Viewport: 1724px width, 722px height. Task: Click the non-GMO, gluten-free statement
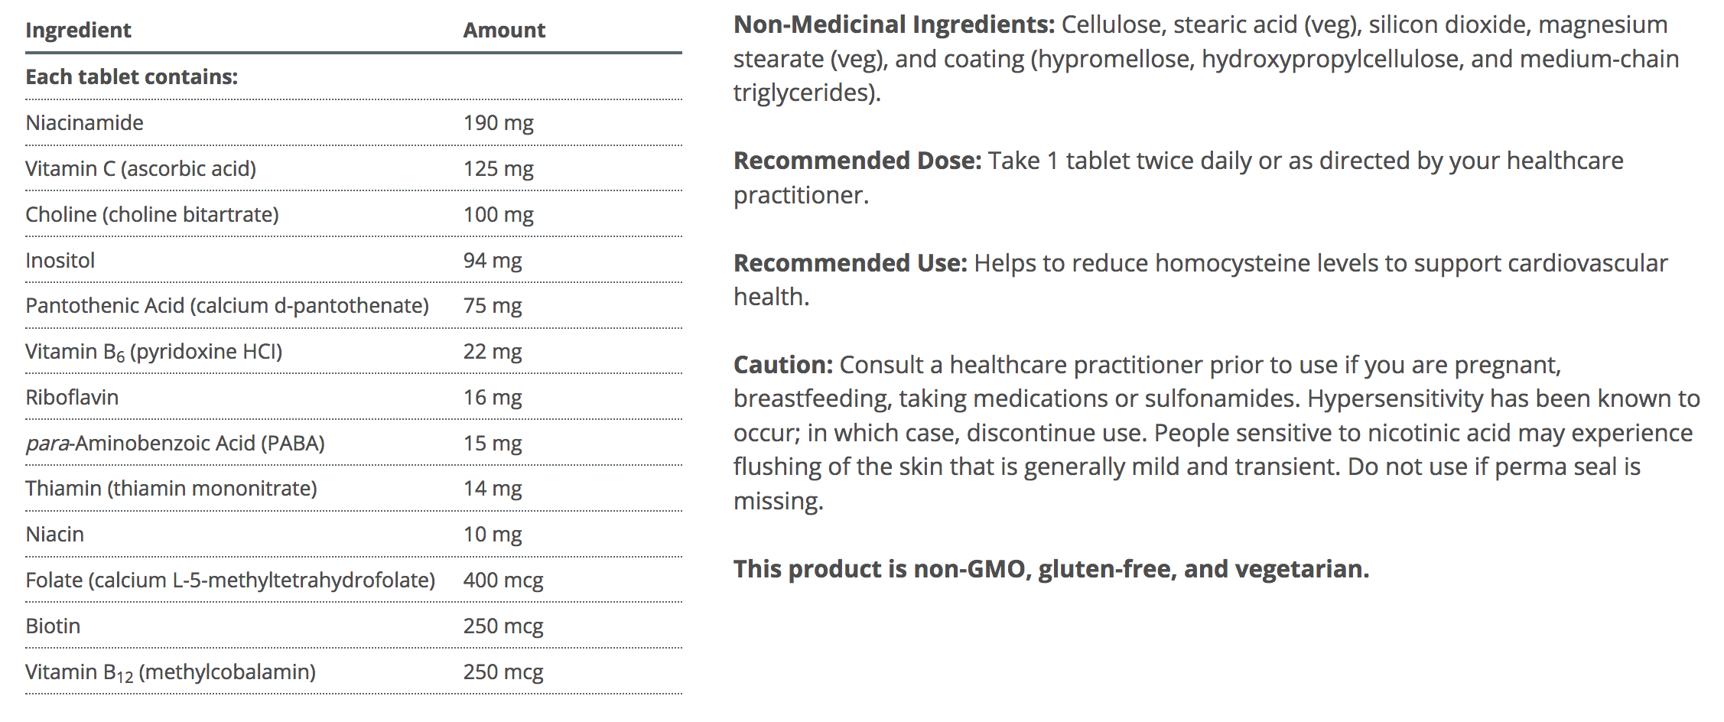[1051, 570]
